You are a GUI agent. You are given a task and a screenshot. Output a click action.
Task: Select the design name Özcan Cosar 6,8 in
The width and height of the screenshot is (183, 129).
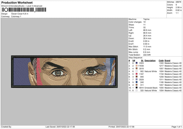pyautogui.click(x=20, y=14)
